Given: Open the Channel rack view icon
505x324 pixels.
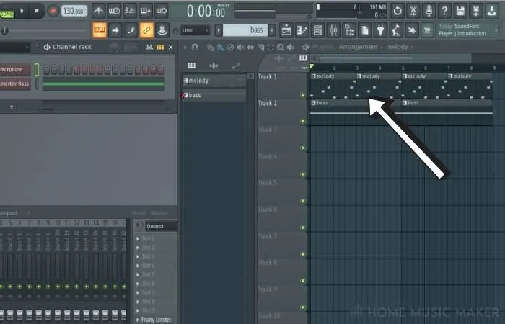Looking at the screenshot, I should click(317, 30).
